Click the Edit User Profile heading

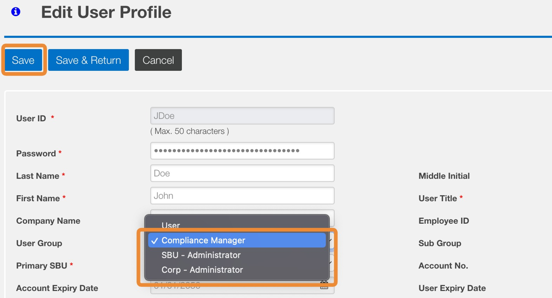tap(106, 12)
